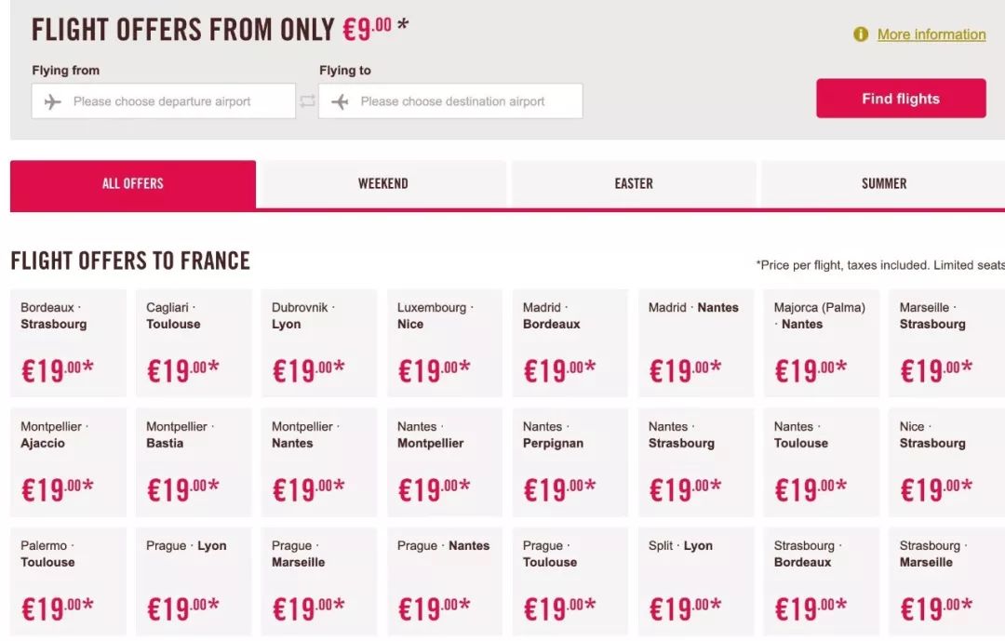
Task: Pick the Montpellier to Ajaccio offer
Action: (x=68, y=461)
